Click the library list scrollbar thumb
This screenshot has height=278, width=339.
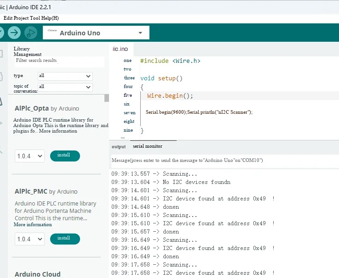(x=107, y=98)
